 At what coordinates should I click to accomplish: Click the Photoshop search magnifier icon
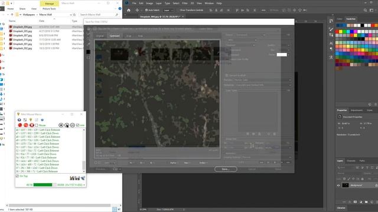tap(365, 11)
